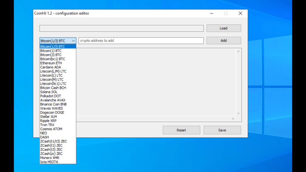Pick Monero XMR
306x172 pixels.
click(x=58, y=158)
